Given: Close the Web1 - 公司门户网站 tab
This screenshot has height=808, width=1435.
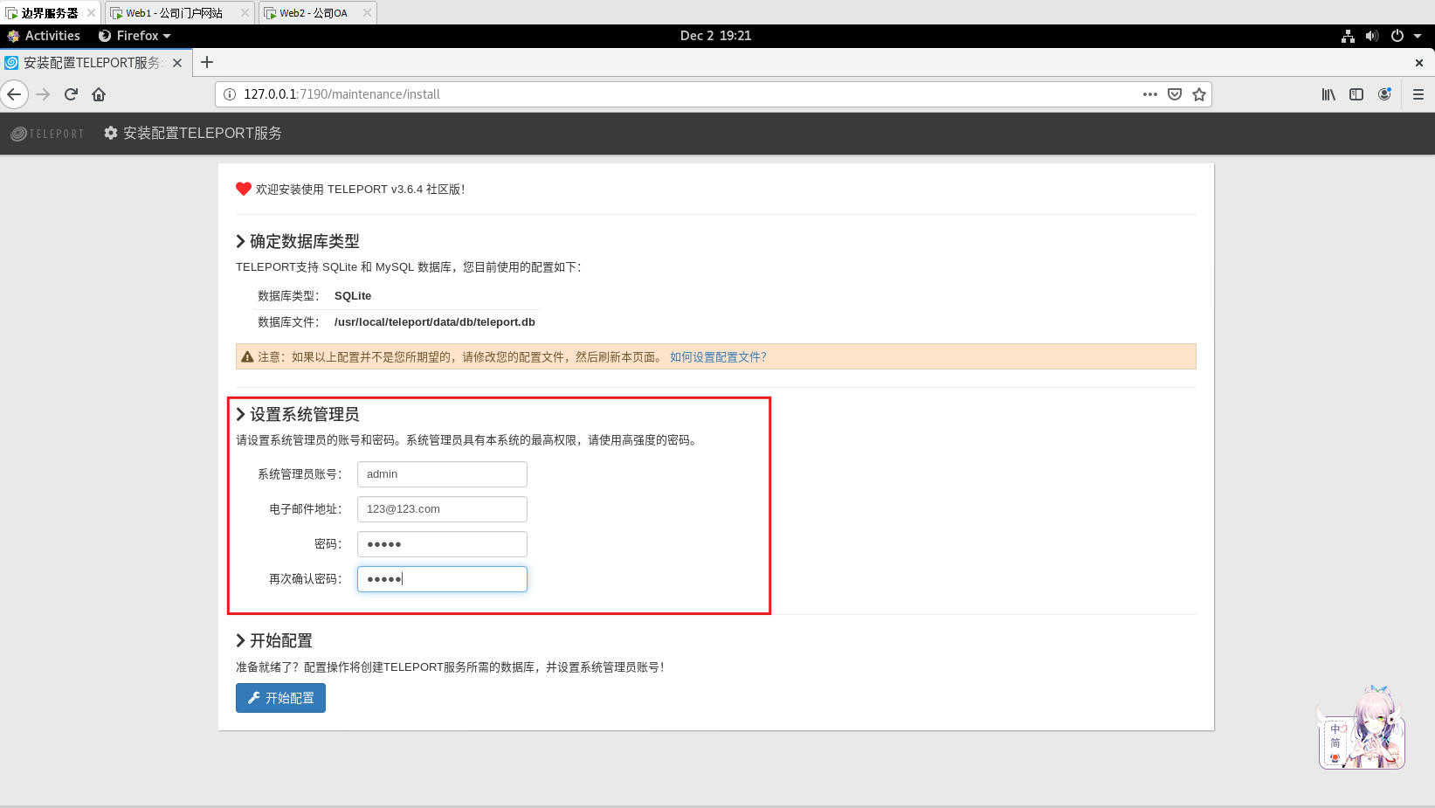Looking at the screenshot, I should point(245,12).
